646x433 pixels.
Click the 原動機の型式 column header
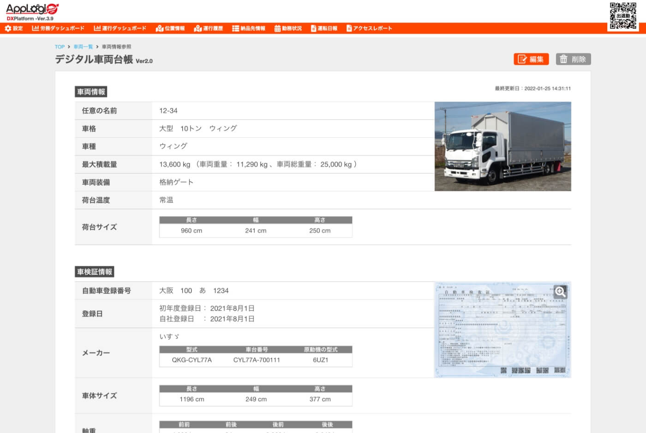[321, 350]
